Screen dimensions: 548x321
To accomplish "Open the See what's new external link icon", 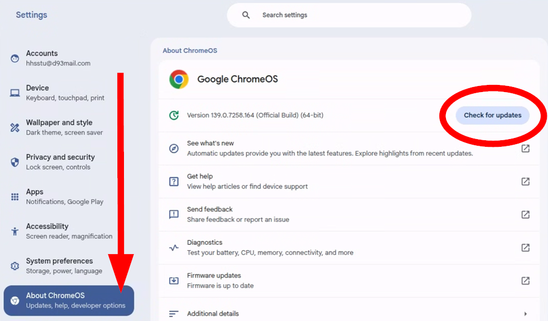I will click(x=525, y=148).
